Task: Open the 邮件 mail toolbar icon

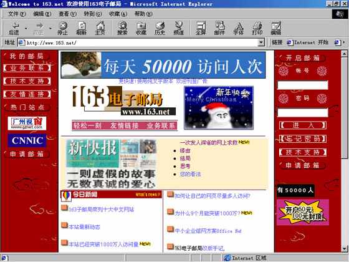Action: coord(219,28)
